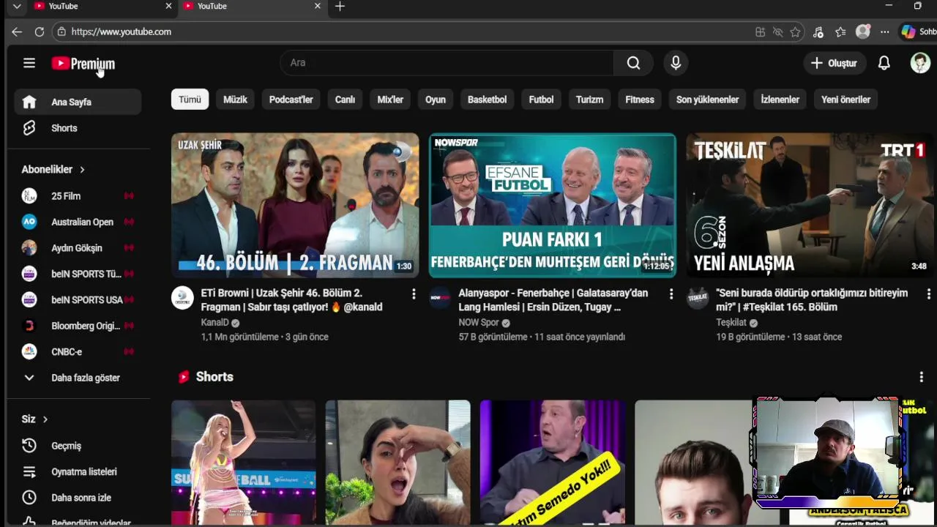
Task: Click the NOW Spor channel avatar
Action: tap(440, 298)
